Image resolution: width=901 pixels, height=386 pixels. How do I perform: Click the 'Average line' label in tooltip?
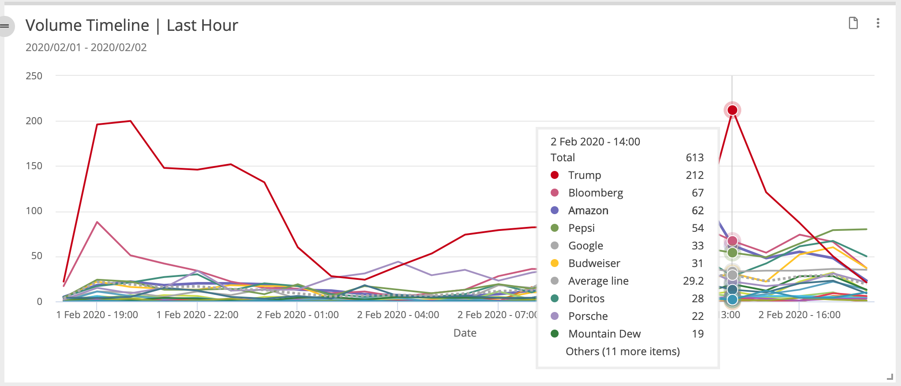[x=598, y=281]
